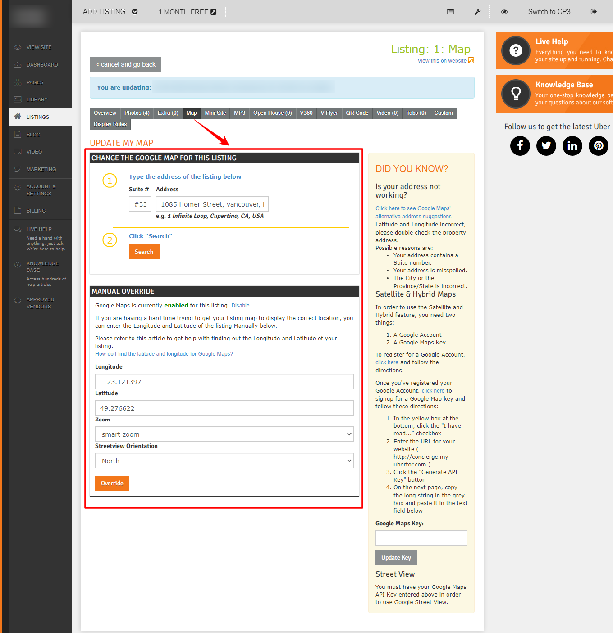The width and height of the screenshot is (613, 633).
Task: Click the orange Search button
Action: tap(144, 252)
